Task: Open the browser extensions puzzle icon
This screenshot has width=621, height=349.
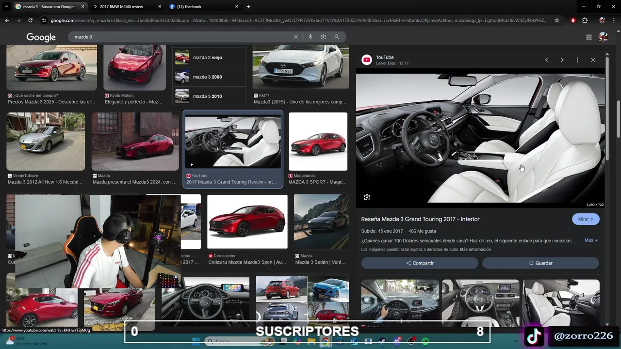Action: (585, 20)
